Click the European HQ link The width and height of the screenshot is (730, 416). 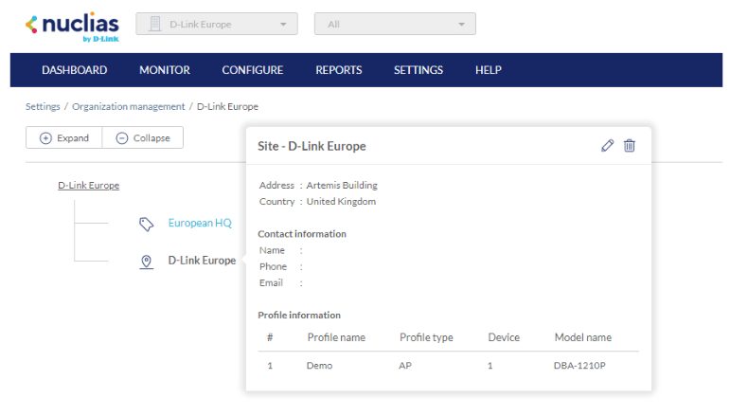(x=200, y=224)
